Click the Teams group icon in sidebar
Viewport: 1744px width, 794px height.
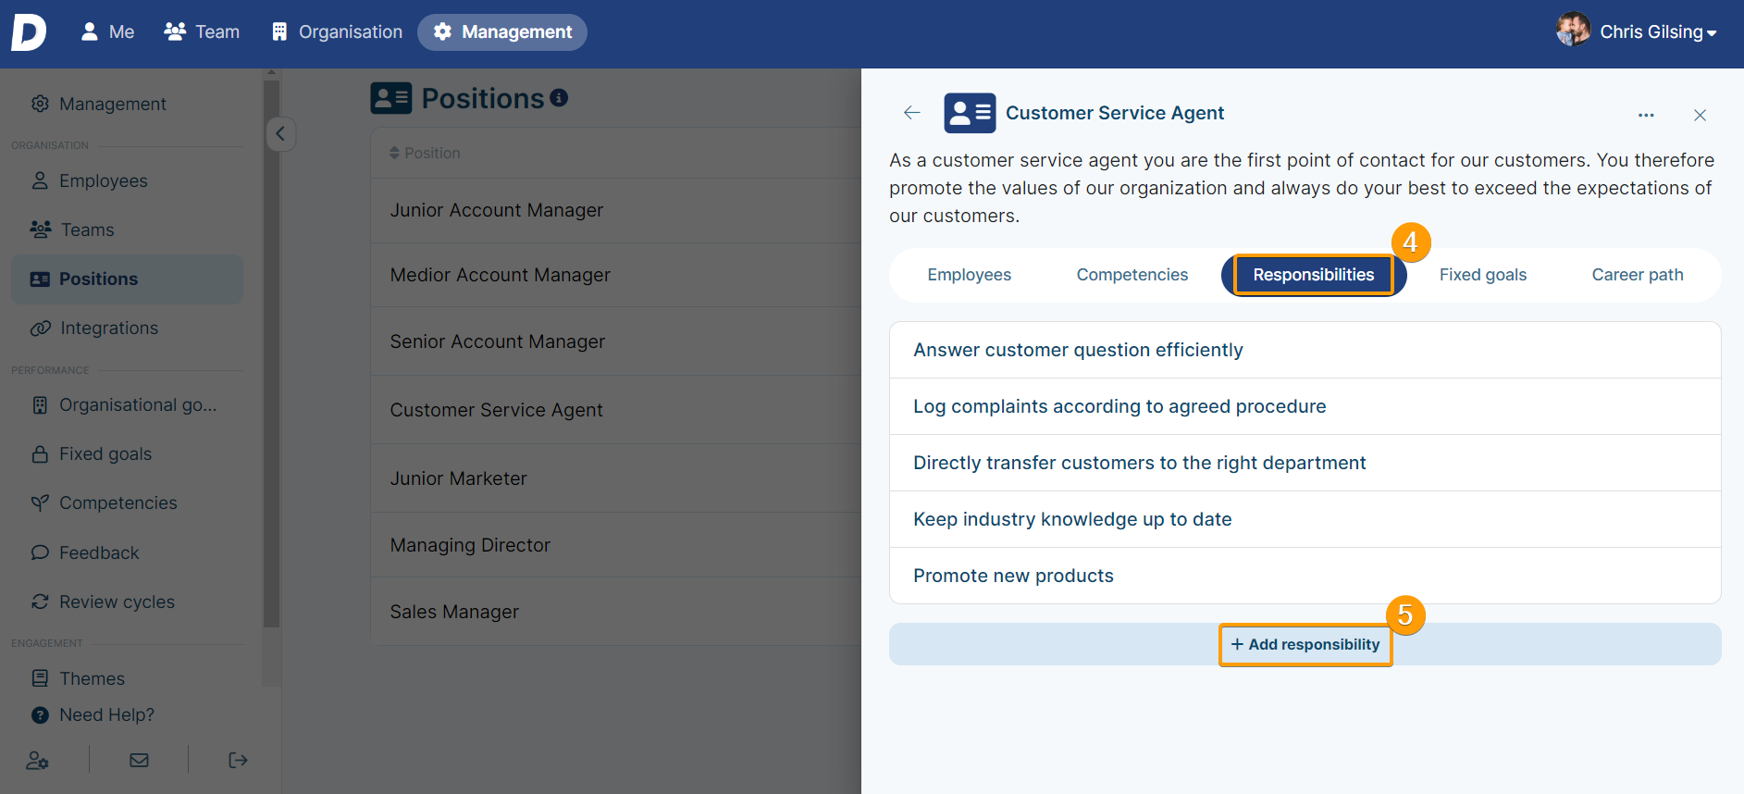[40, 230]
